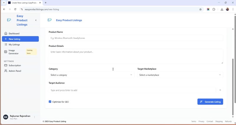Image resolution: width=236 pixels, height=125 pixels.
Task: Click the plus icon to add target audience
Action: [x=220, y=90]
